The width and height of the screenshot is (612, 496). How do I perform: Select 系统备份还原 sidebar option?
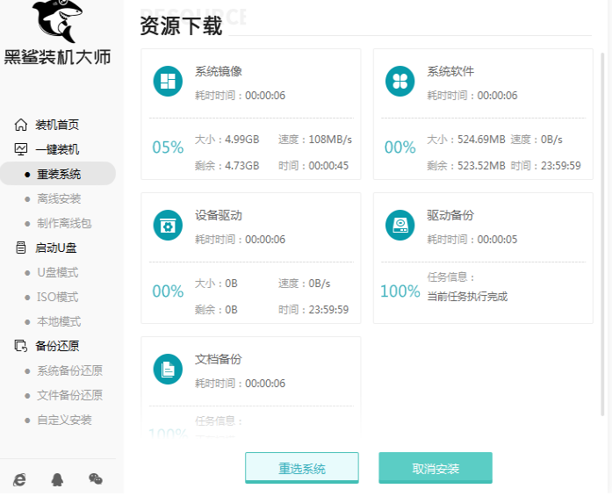[x=69, y=370]
